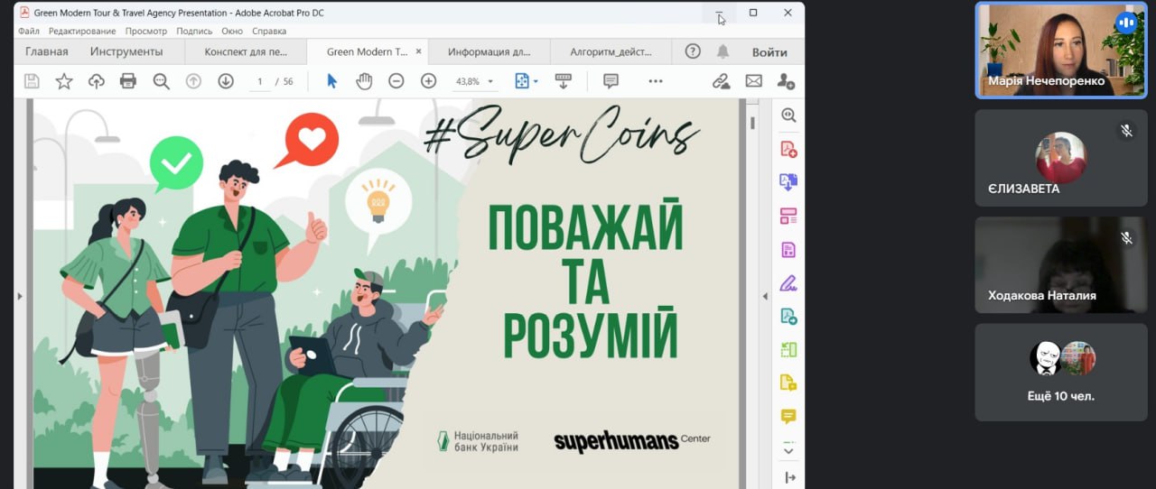Show the Ещё 10 чел. participants tile
Screen dimensions: 1156x489
point(1061,372)
